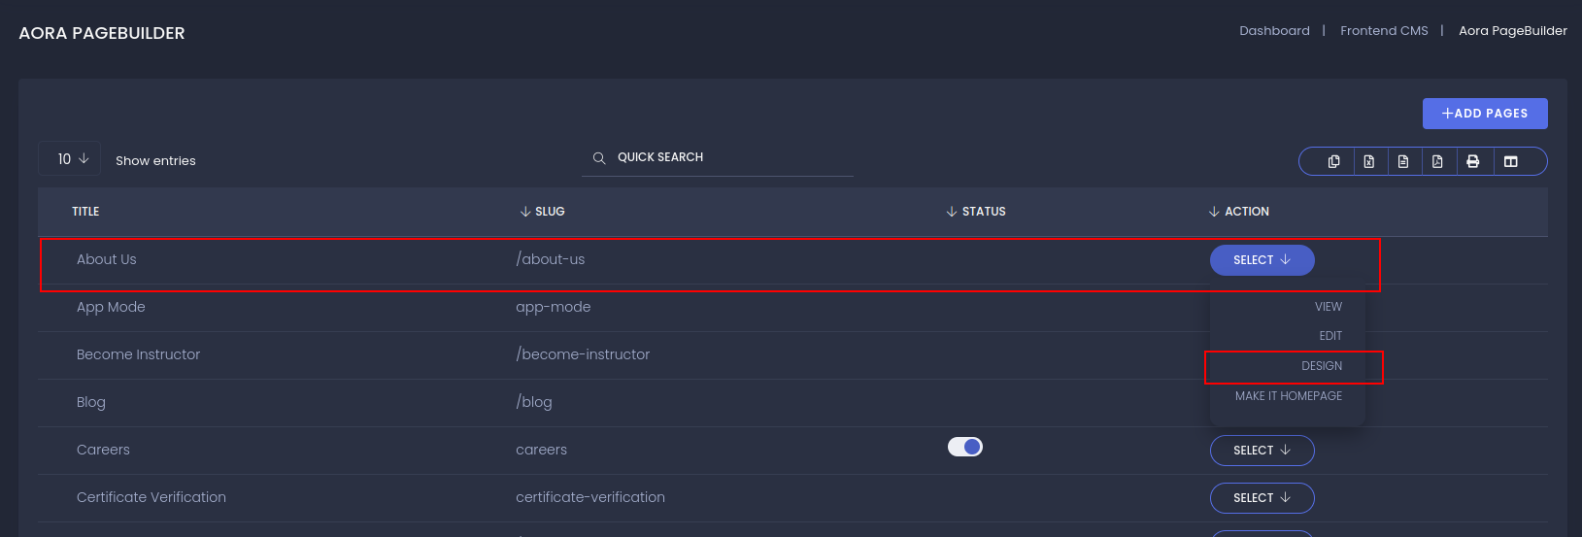Viewport: 1582px width, 537px height.
Task: Choose Make It Homepage option
Action: click(x=1289, y=396)
